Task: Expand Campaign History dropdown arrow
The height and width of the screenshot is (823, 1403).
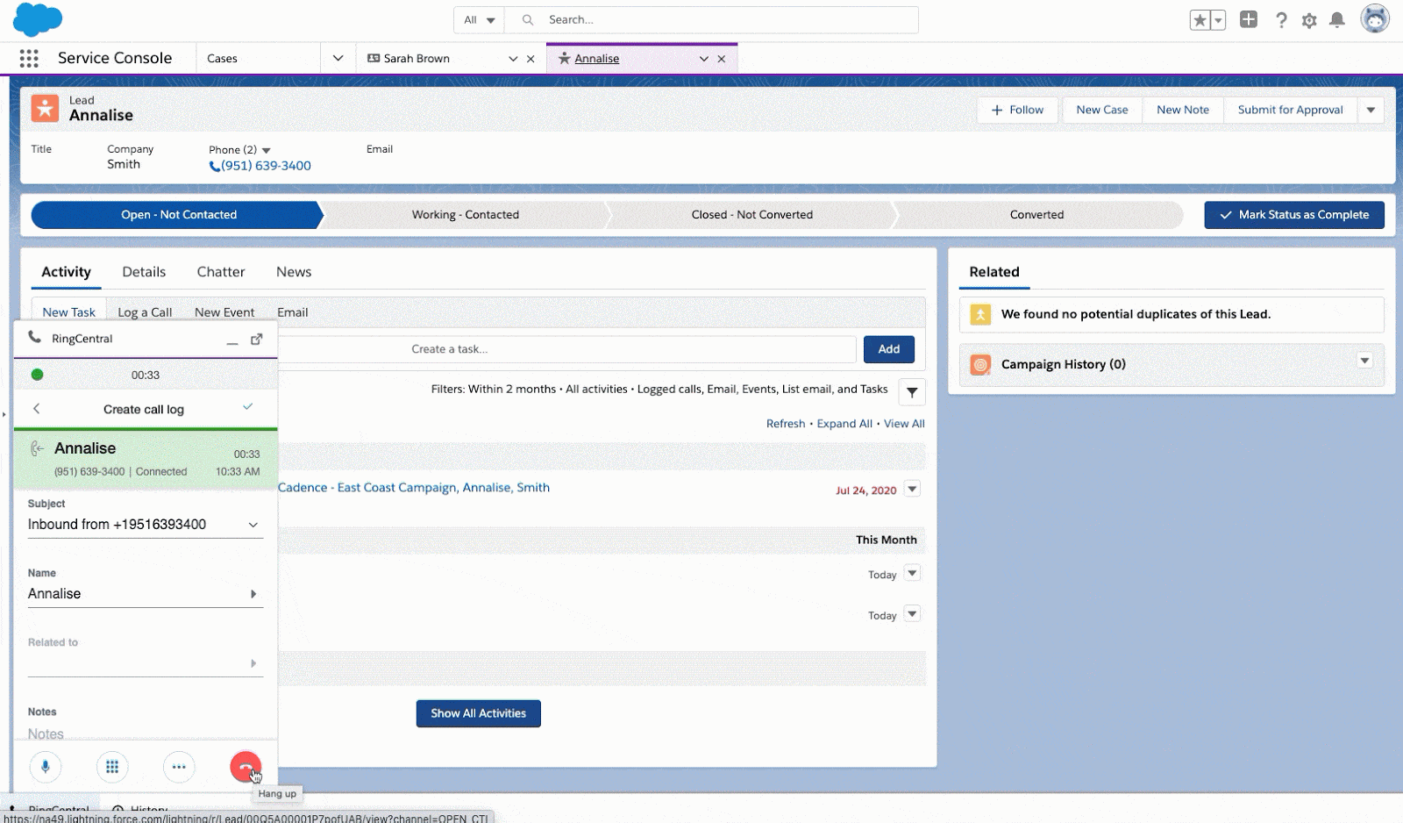Action: click(x=1364, y=361)
